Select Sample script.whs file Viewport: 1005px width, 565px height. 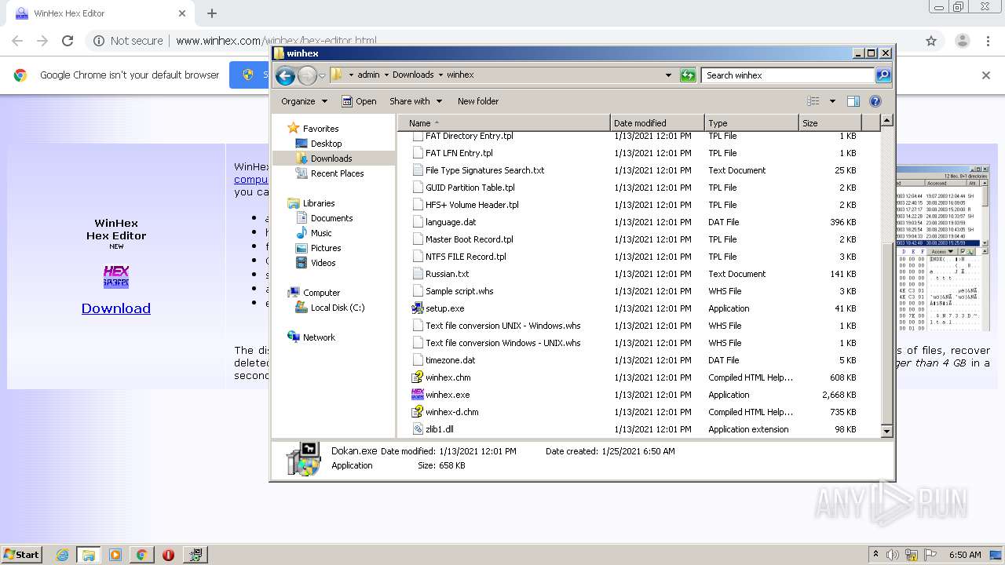click(459, 291)
